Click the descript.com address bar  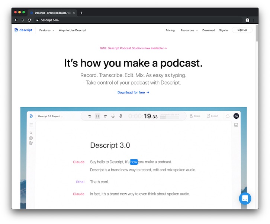[x=138, y=20]
